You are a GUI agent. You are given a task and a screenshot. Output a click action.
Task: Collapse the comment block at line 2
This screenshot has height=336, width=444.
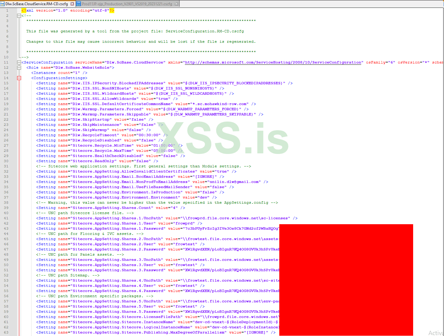pos(19,16)
